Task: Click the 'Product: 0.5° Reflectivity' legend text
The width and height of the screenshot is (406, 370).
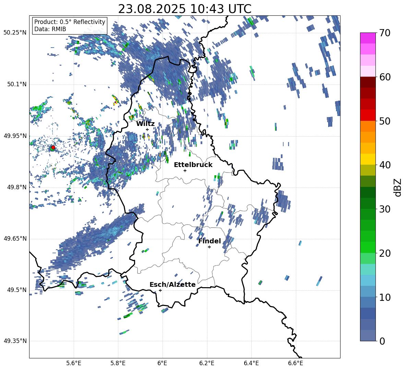Action: coord(70,22)
